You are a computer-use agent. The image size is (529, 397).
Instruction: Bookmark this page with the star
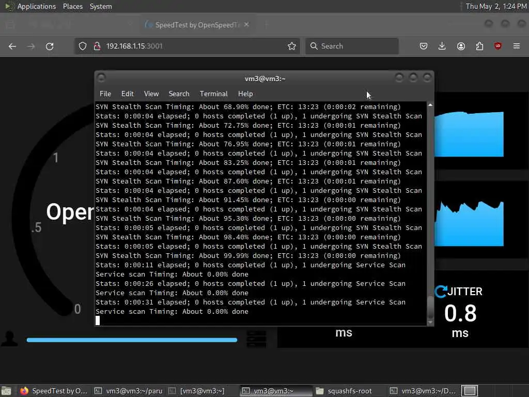click(x=292, y=46)
